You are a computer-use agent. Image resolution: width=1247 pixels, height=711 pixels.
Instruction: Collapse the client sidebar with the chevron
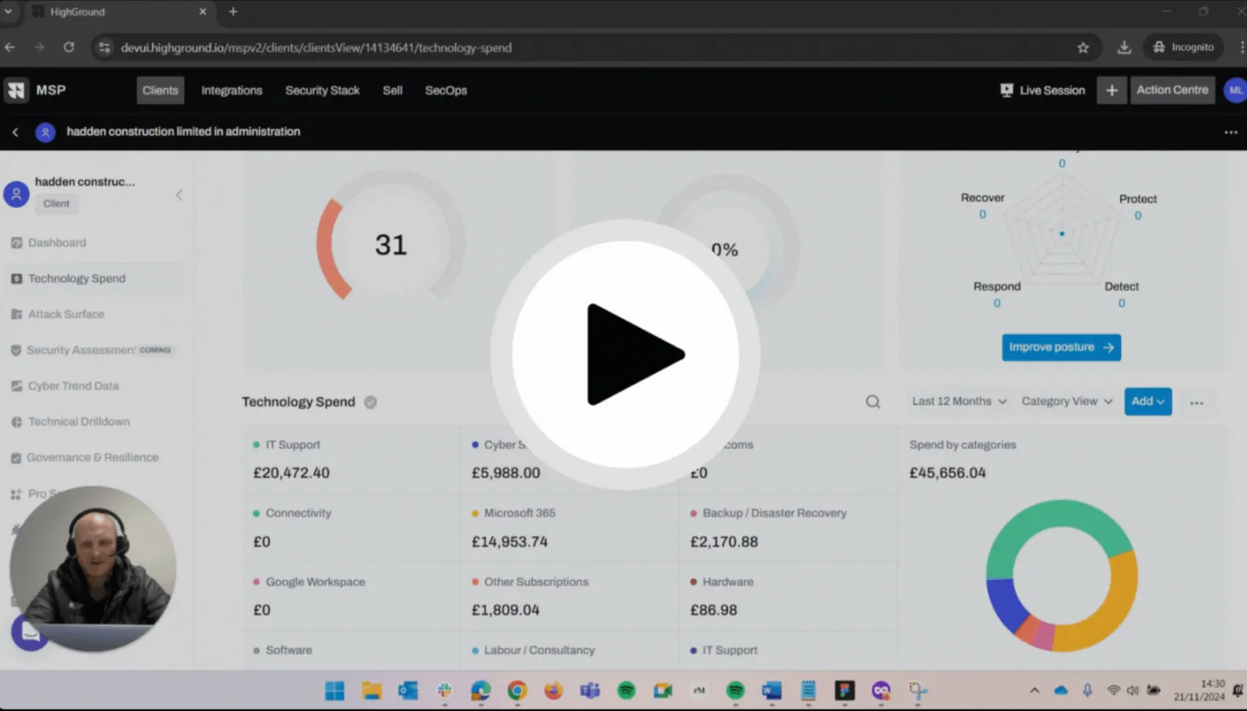click(x=179, y=194)
